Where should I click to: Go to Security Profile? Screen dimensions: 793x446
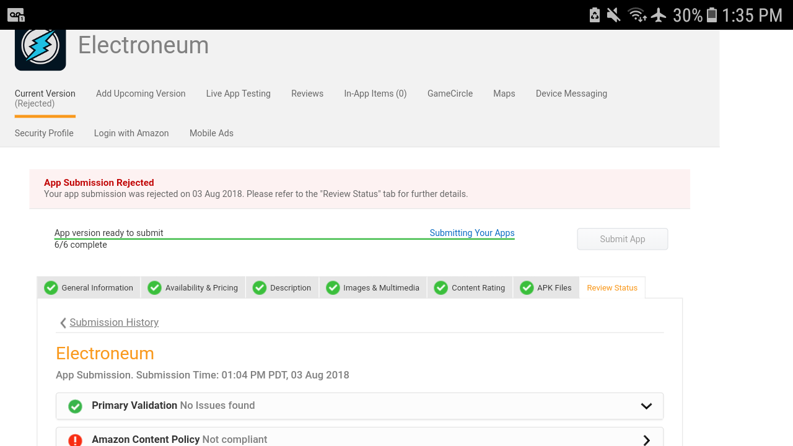pos(44,133)
